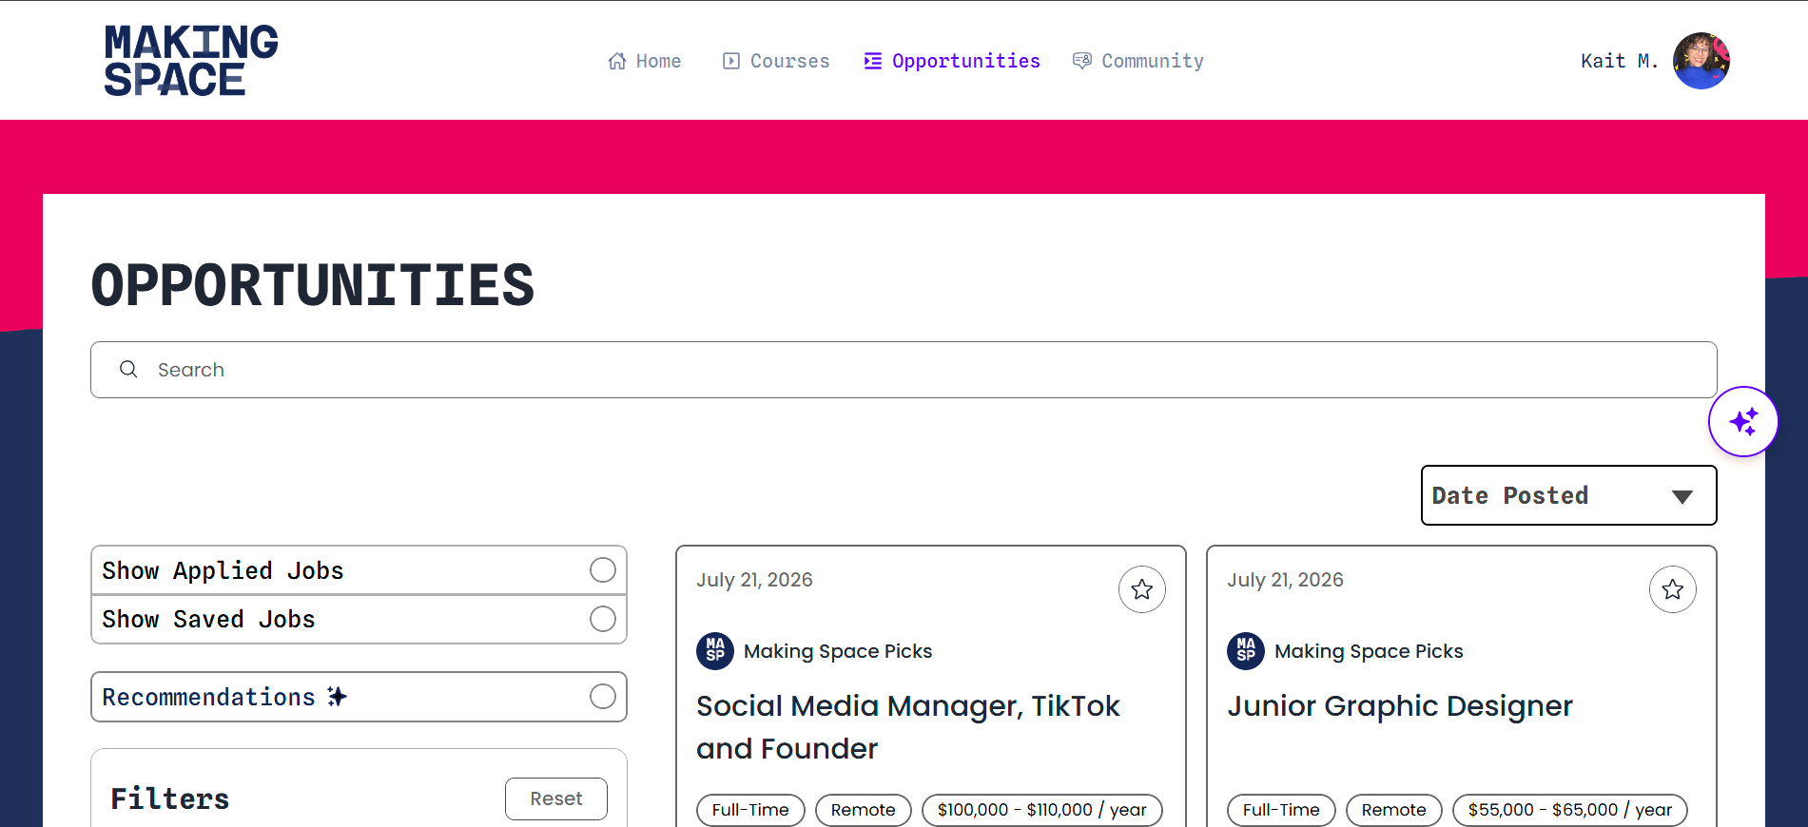Save the Junior Graphic Designer job with star
The height and width of the screenshot is (827, 1808).
tap(1673, 589)
